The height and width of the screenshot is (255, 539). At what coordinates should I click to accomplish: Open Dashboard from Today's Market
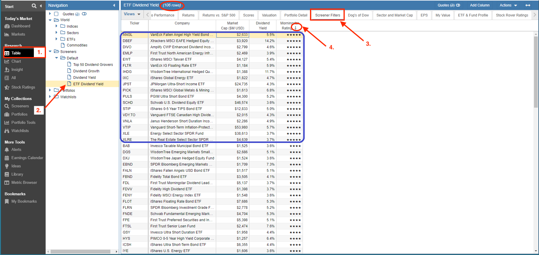pyautogui.click(x=17, y=26)
